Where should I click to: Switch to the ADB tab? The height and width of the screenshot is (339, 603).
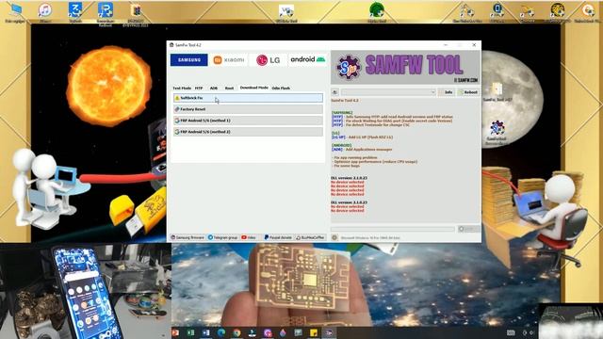point(214,88)
